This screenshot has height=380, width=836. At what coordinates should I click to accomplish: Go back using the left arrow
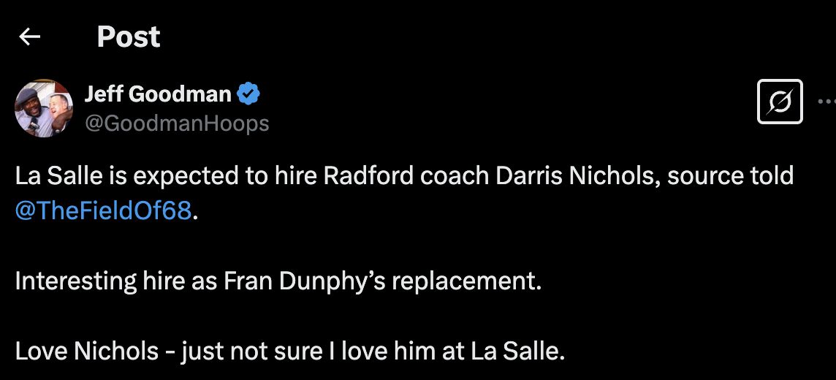30,37
